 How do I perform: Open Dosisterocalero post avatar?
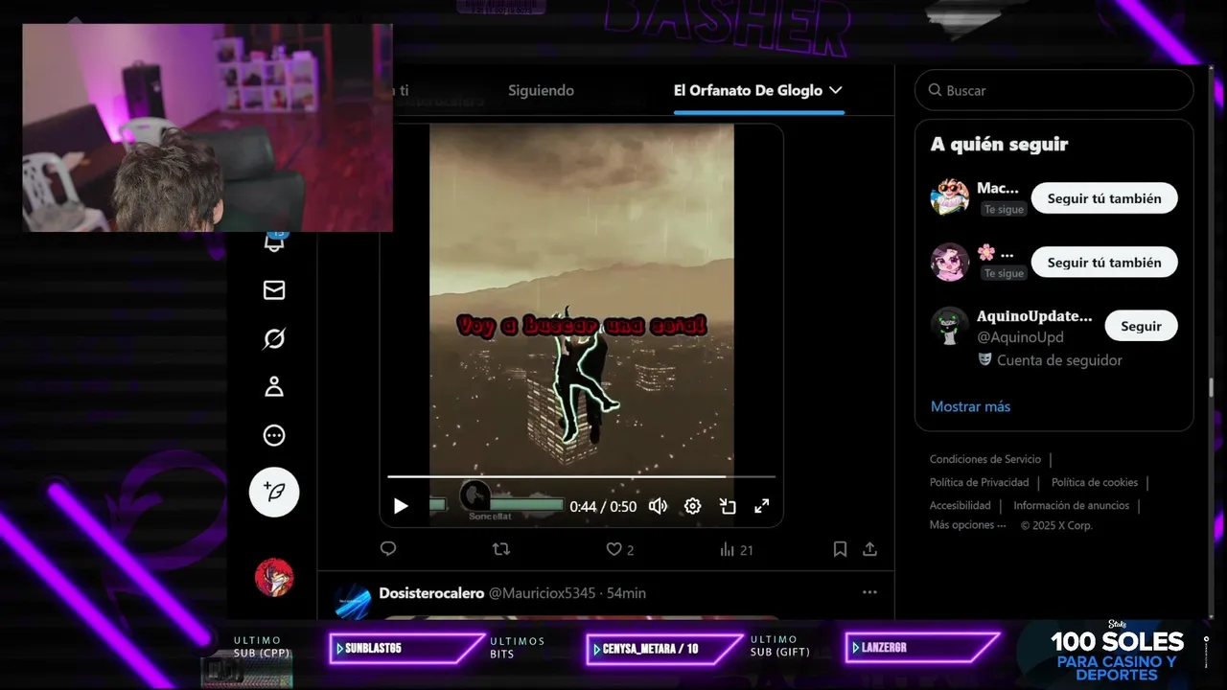pyautogui.click(x=352, y=600)
